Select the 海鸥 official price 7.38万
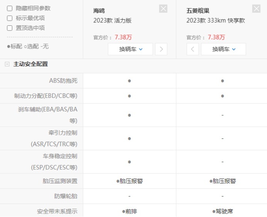Screen dimensions: 267x217 point(123,37)
